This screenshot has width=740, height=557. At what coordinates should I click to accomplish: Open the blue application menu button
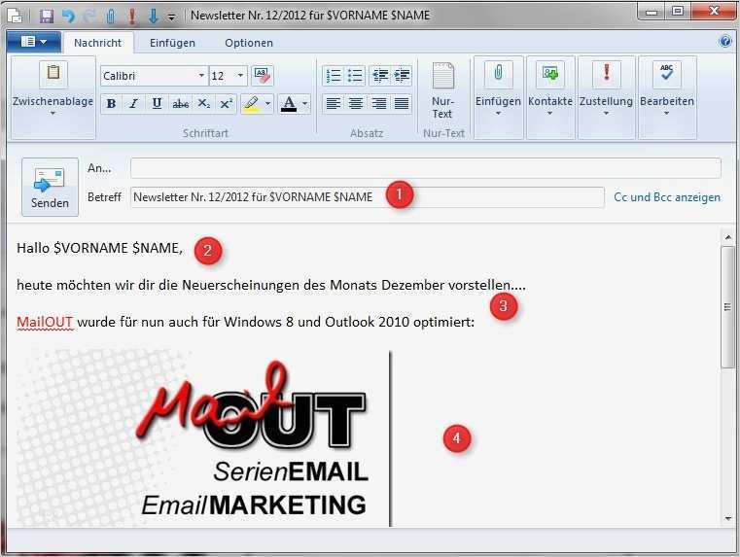(33, 42)
